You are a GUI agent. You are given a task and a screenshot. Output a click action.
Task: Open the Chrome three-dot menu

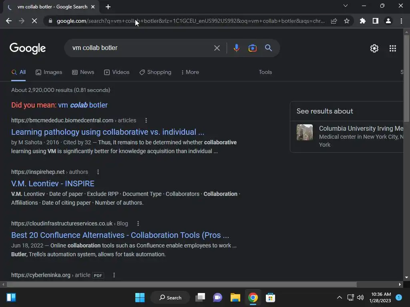click(401, 21)
